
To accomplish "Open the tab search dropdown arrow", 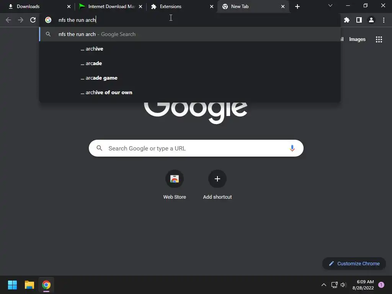I will [330, 5].
